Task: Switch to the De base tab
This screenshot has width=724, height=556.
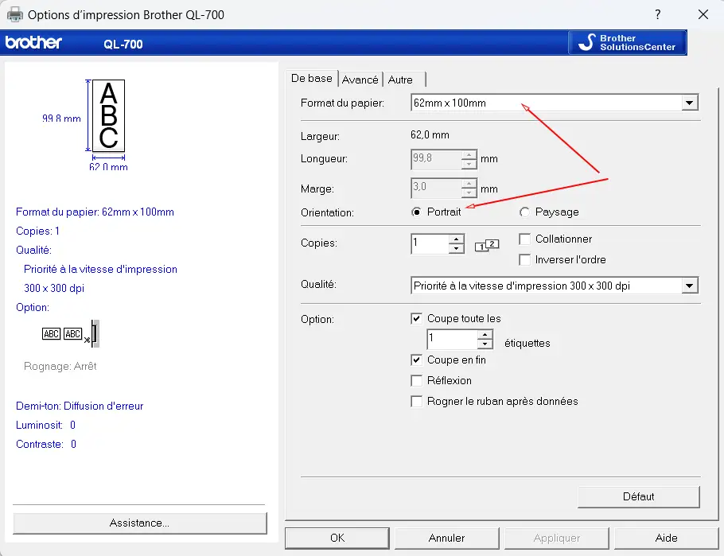Action: pos(312,79)
